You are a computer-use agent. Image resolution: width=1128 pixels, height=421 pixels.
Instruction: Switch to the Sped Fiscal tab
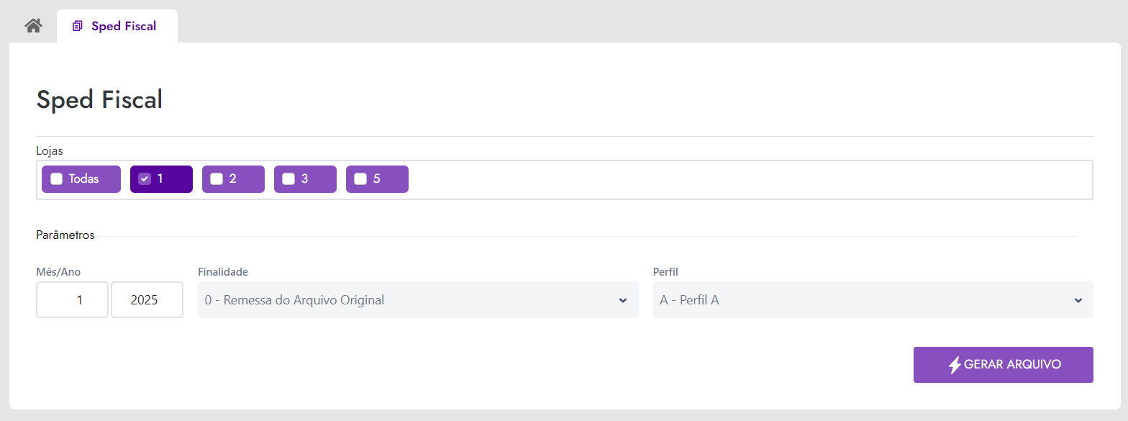[x=123, y=26]
